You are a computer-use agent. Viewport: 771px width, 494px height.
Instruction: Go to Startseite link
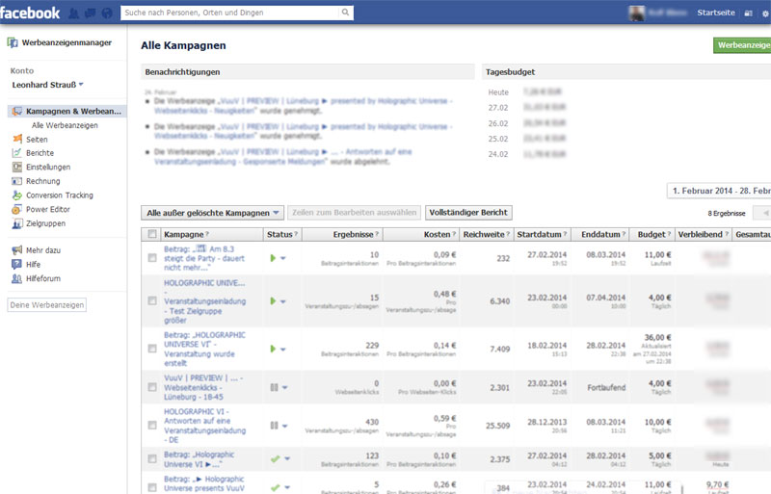point(715,13)
